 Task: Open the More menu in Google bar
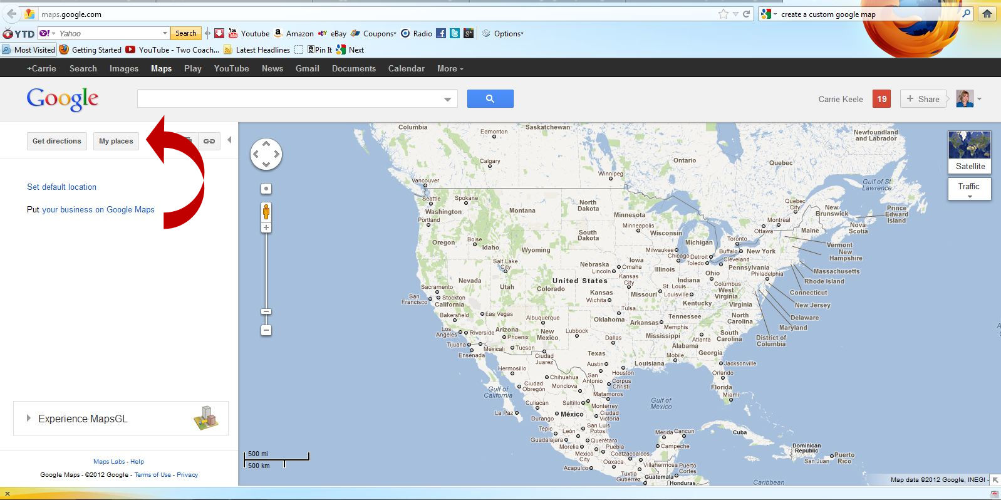(x=450, y=68)
